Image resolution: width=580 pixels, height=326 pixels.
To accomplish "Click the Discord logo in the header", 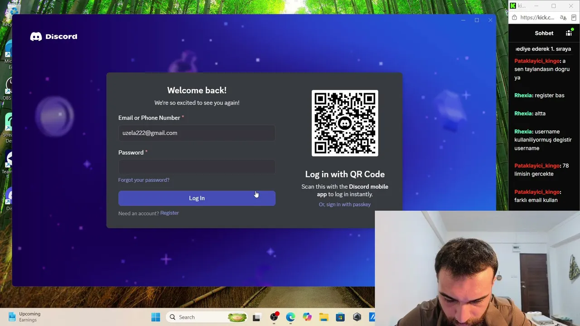I will (x=53, y=37).
